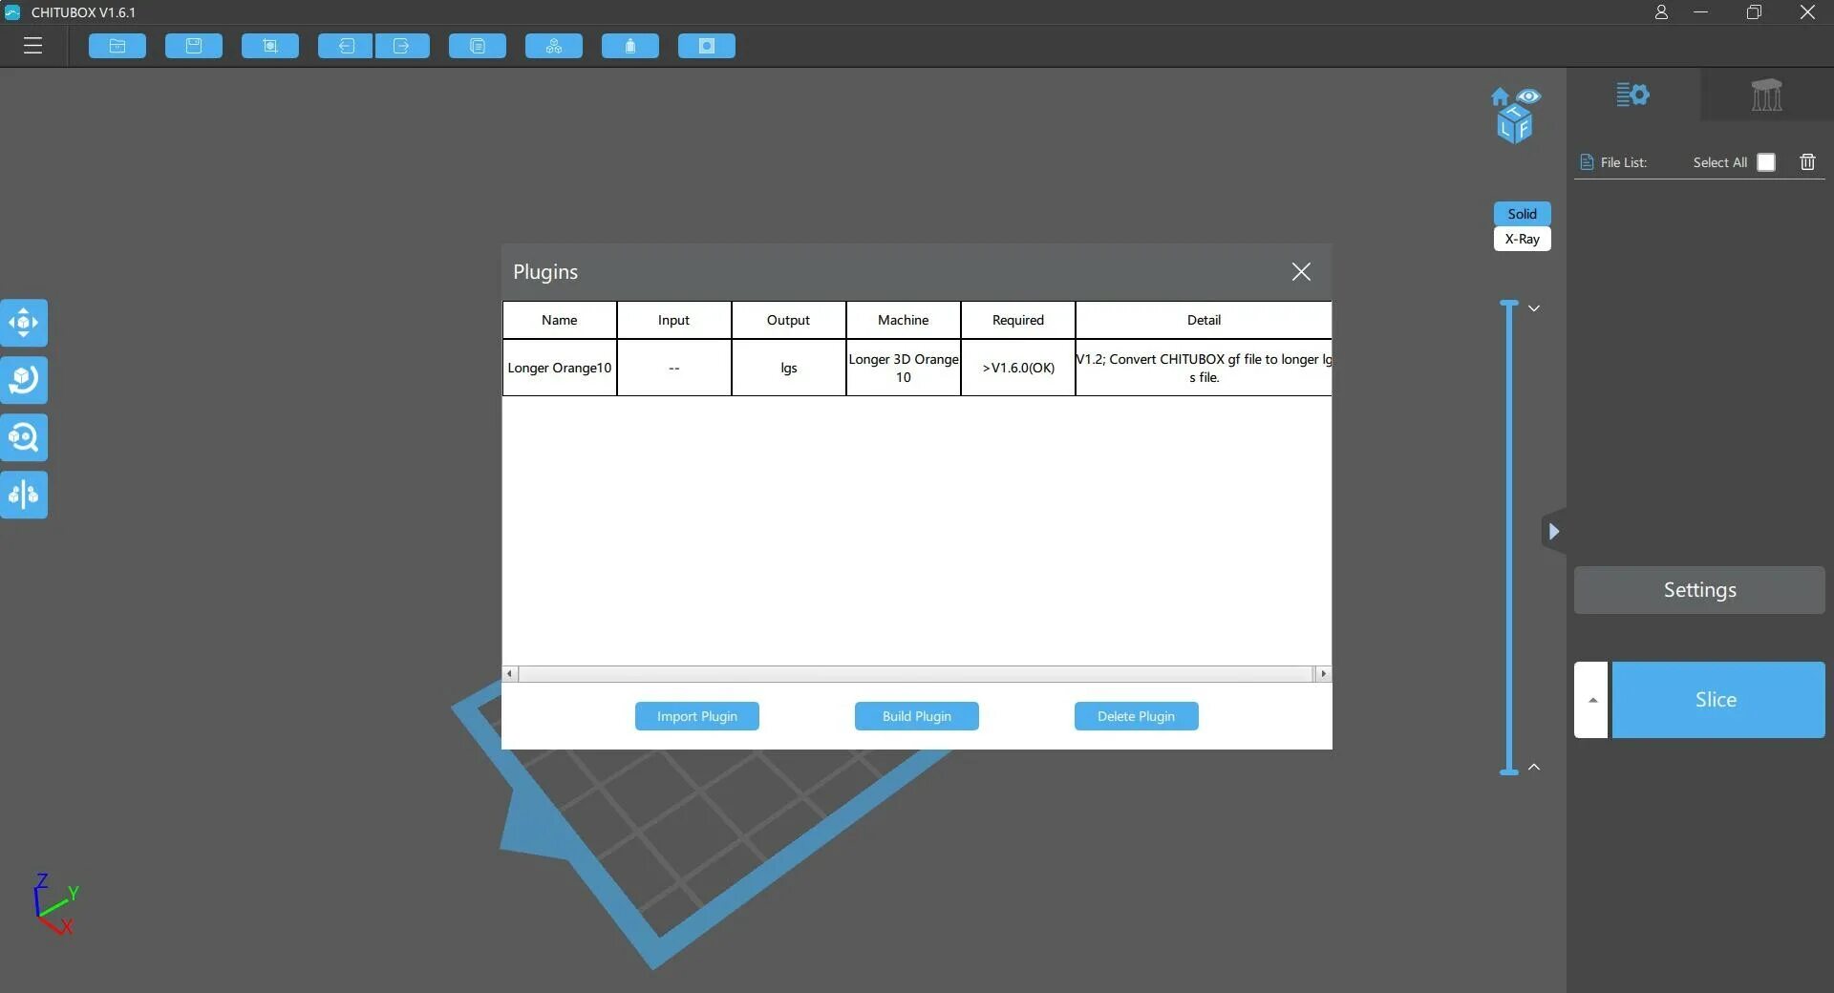Click the Auto layout cubes icon
This screenshot has width=1834, height=993.
(x=554, y=46)
